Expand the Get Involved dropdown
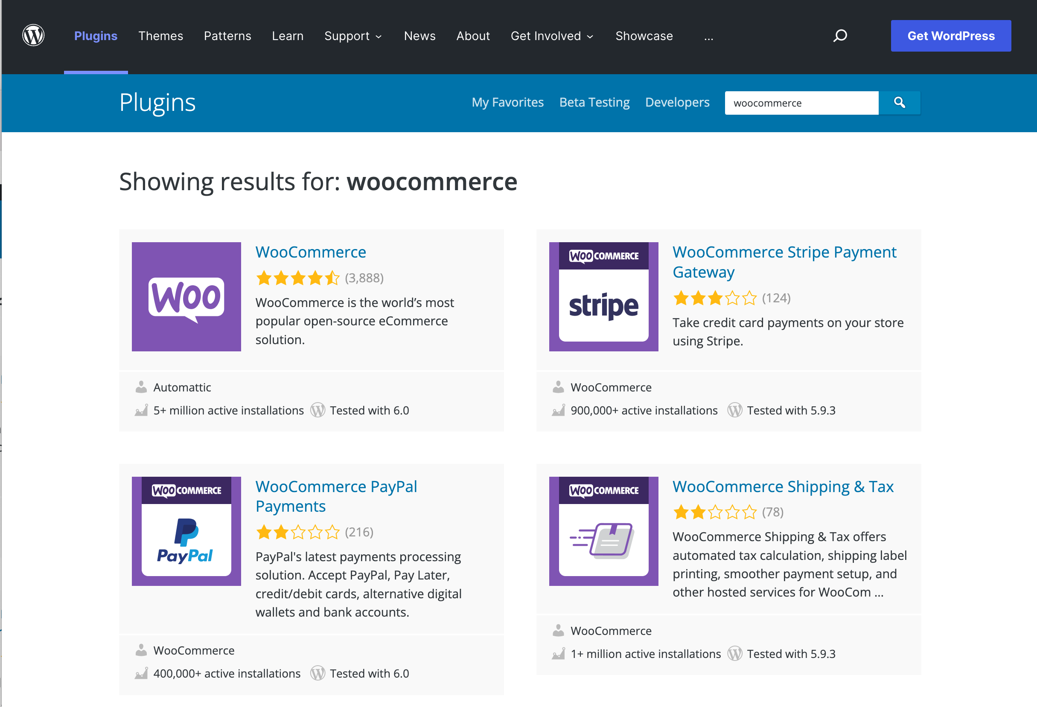The image size is (1037, 707). point(552,36)
